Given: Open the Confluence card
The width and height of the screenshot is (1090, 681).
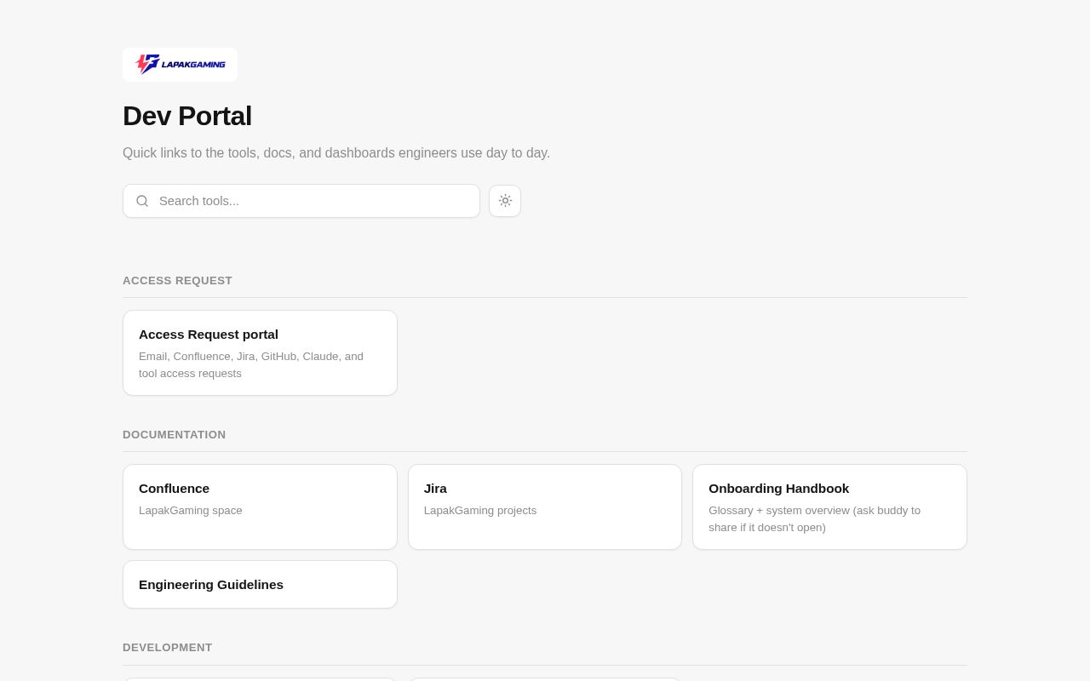Looking at the screenshot, I should [260, 506].
